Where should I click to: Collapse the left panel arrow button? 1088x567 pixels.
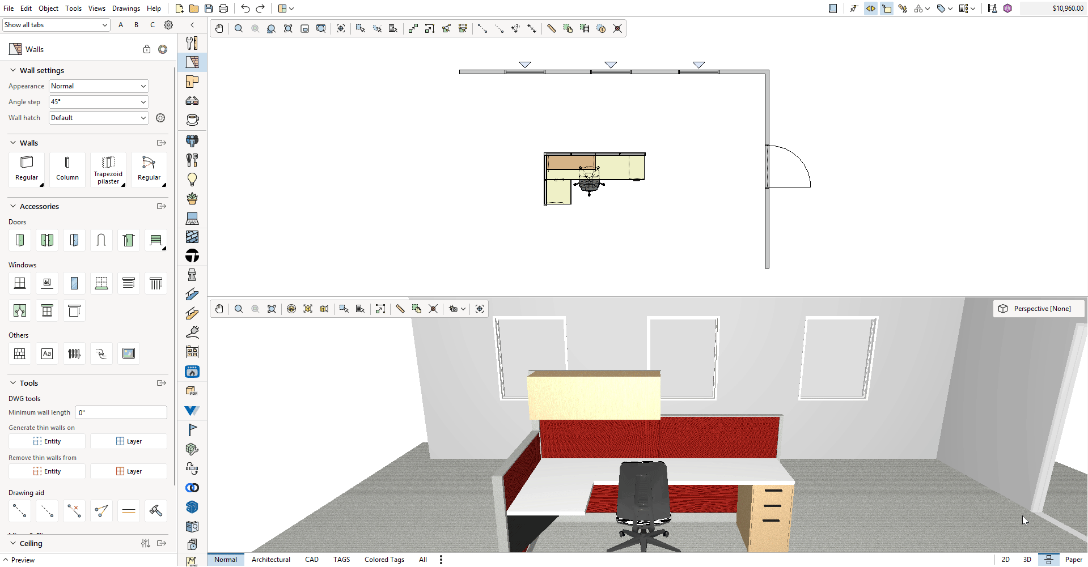click(x=192, y=25)
